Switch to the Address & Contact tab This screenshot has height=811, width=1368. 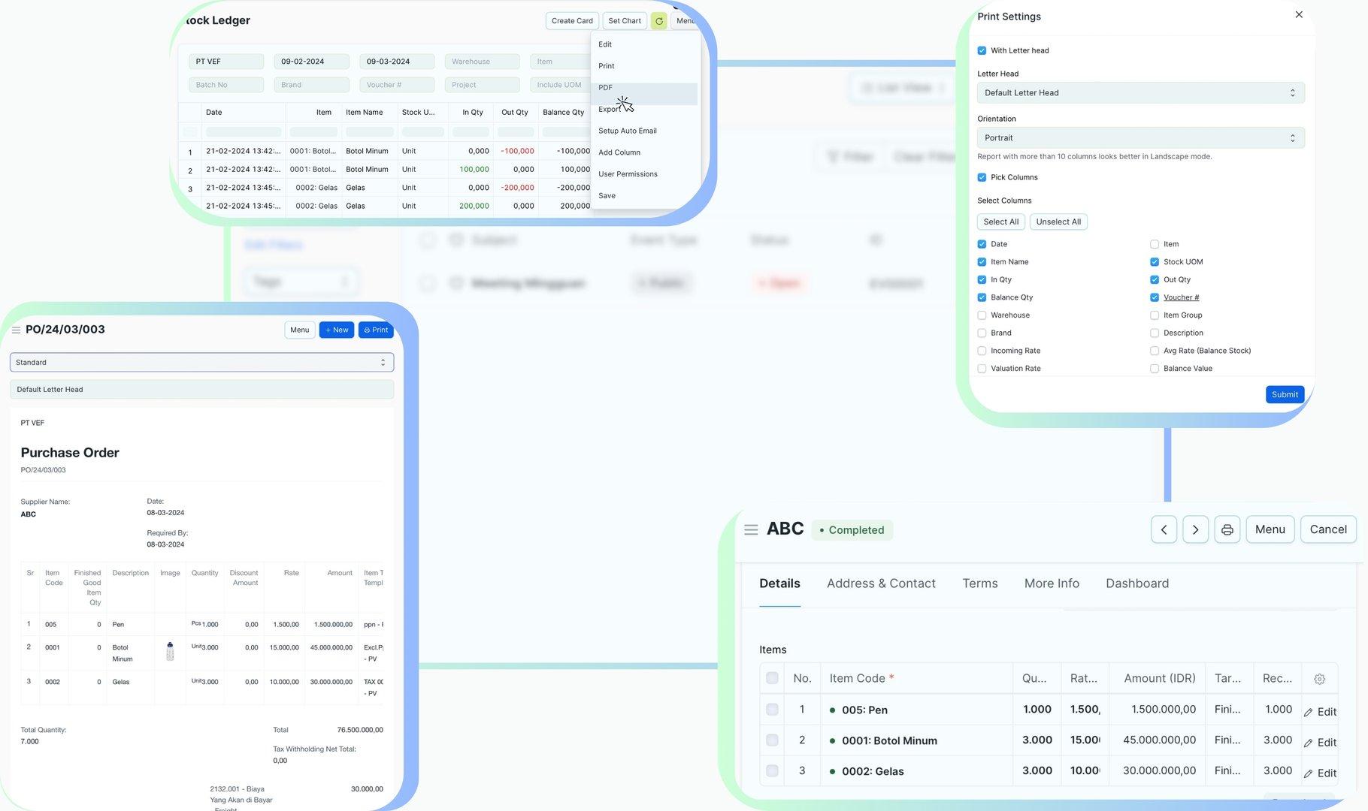coord(881,583)
